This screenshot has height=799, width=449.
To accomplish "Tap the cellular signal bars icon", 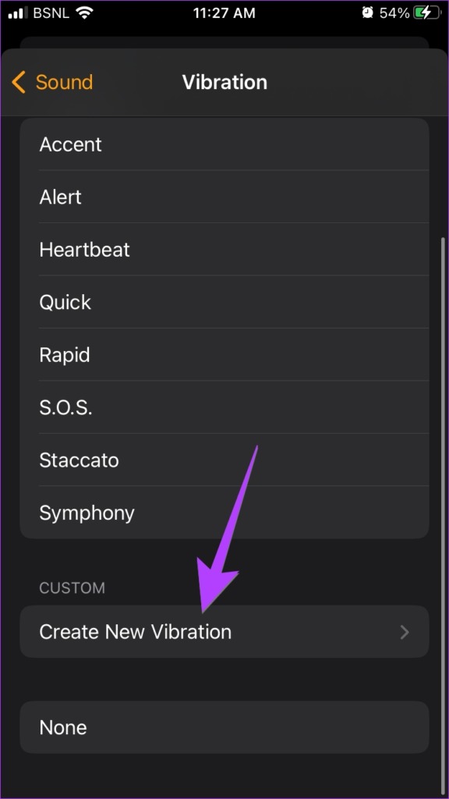I will pyautogui.click(x=19, y=13).
